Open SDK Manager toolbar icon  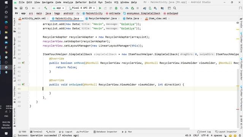[155, 8]
